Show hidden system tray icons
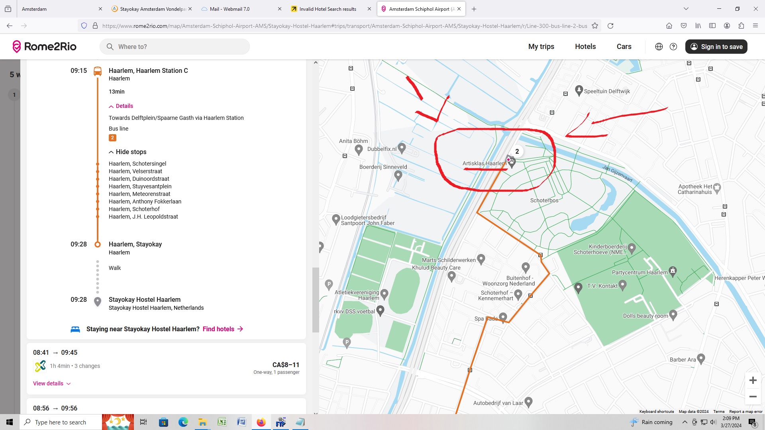The width and height of the screenshot is (765, 430). [685, 422]
